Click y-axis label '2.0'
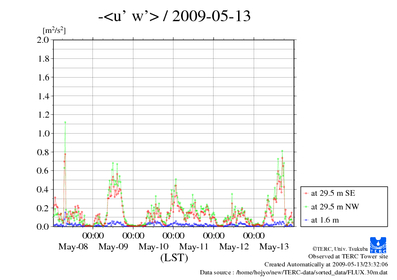 coord(43,40)
